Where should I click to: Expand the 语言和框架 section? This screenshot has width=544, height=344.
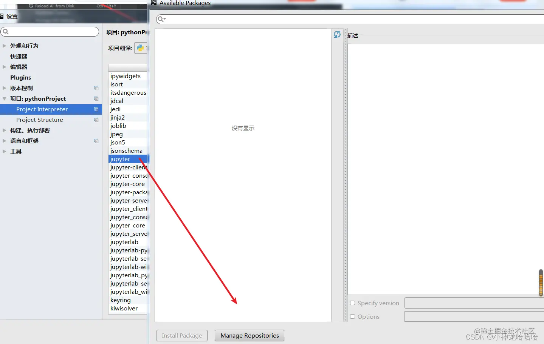pyautogui.click(x=4, y=141)
